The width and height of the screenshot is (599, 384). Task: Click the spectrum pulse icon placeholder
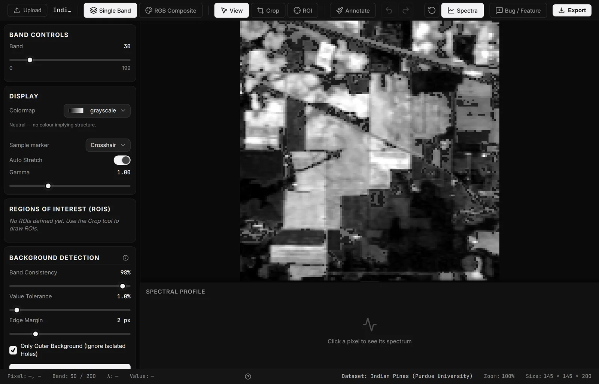point(370,324)
